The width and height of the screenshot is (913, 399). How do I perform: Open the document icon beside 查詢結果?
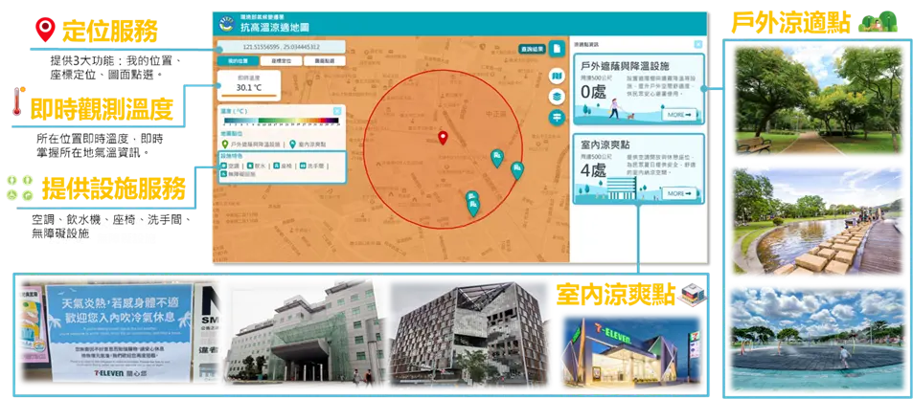click(557, 49)
